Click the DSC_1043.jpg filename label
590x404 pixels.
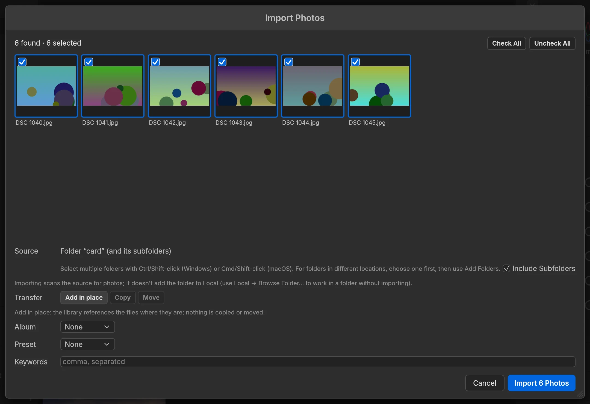pos(234,123)
